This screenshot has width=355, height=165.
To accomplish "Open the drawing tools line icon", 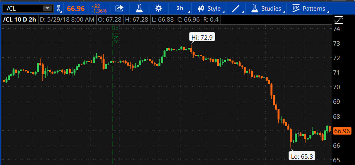I will coord(236,8).
